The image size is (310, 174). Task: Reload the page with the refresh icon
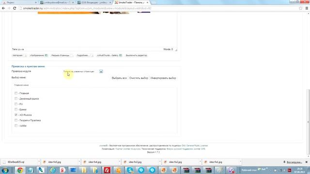pos(15,8)
